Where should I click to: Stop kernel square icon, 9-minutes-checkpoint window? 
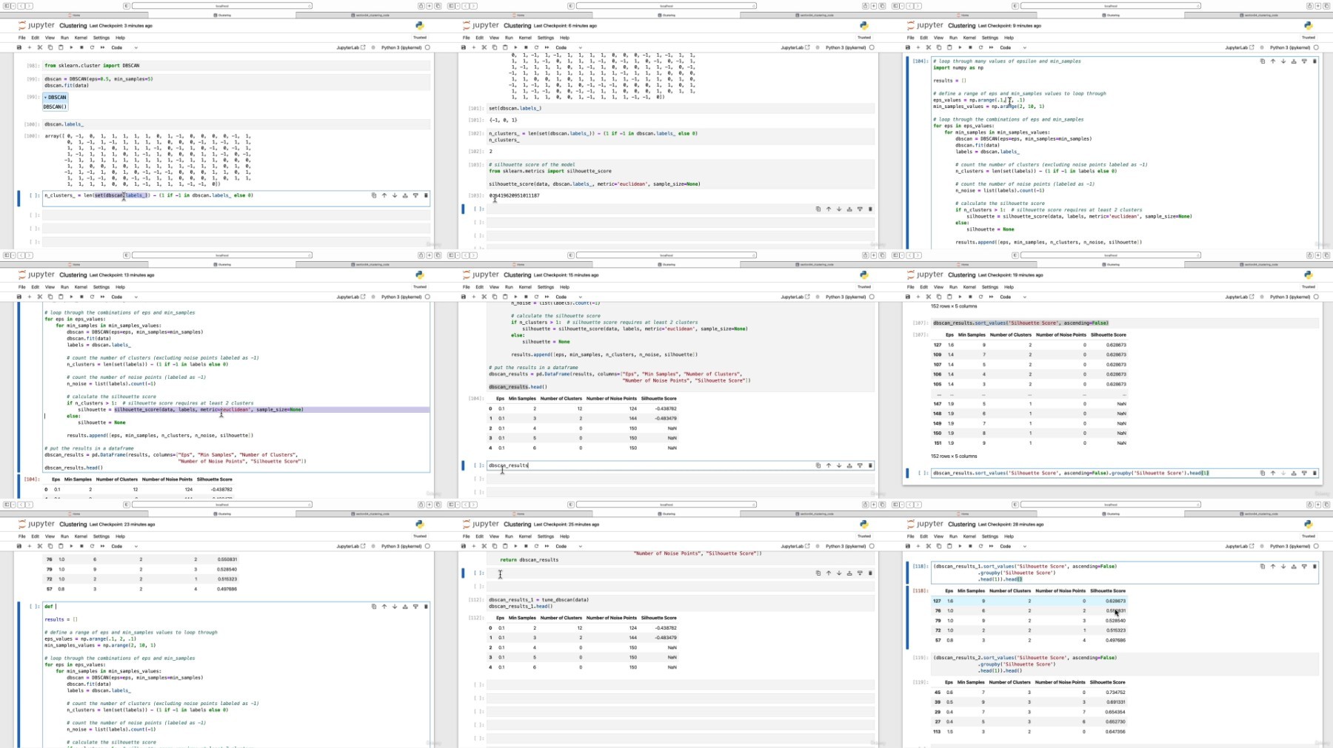tap(970, 47)
